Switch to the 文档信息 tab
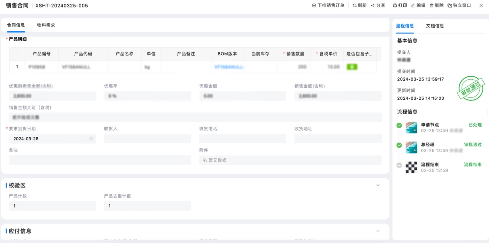This screenshot has height=243, width=489. (x=435, y=26)
